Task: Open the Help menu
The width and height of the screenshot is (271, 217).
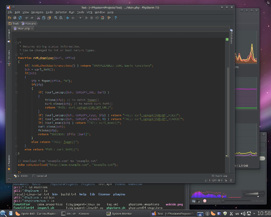Action: pyautogui.click(x=110, y=12)
